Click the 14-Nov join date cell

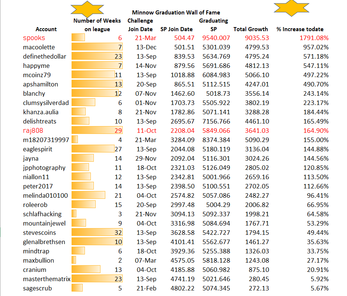tap(146, 66)
